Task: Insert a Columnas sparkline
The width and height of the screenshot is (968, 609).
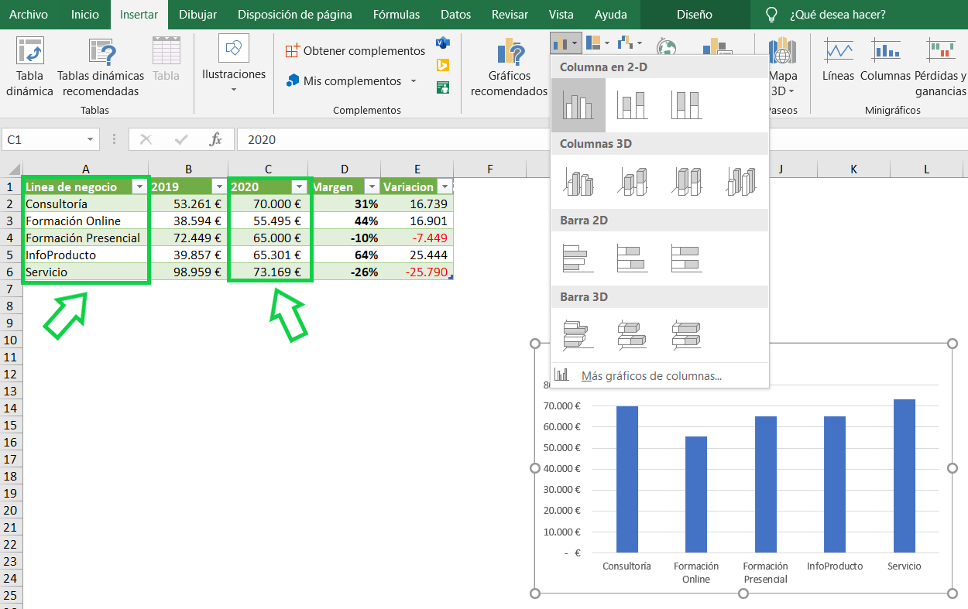Action: tap(885, 60)
